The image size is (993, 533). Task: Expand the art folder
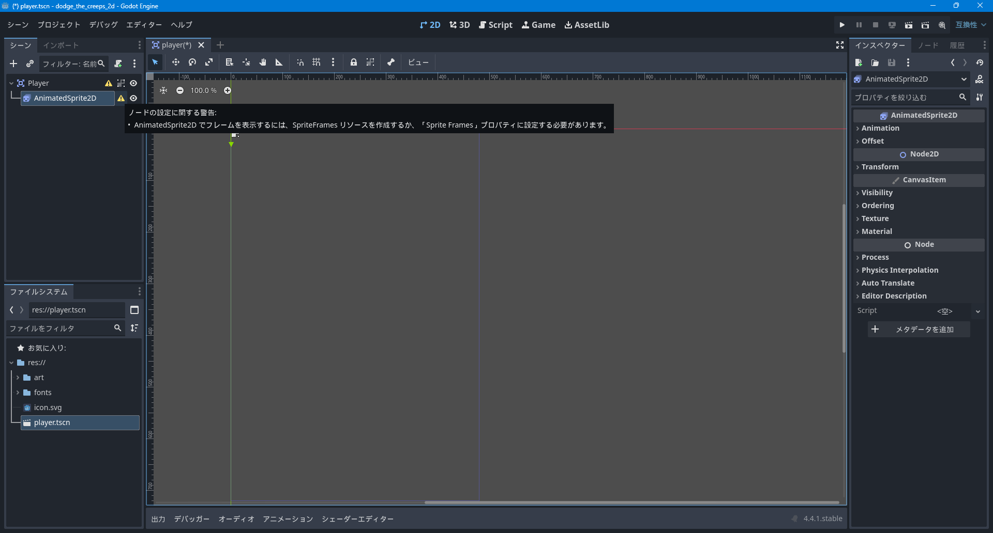tap(18, 378)
